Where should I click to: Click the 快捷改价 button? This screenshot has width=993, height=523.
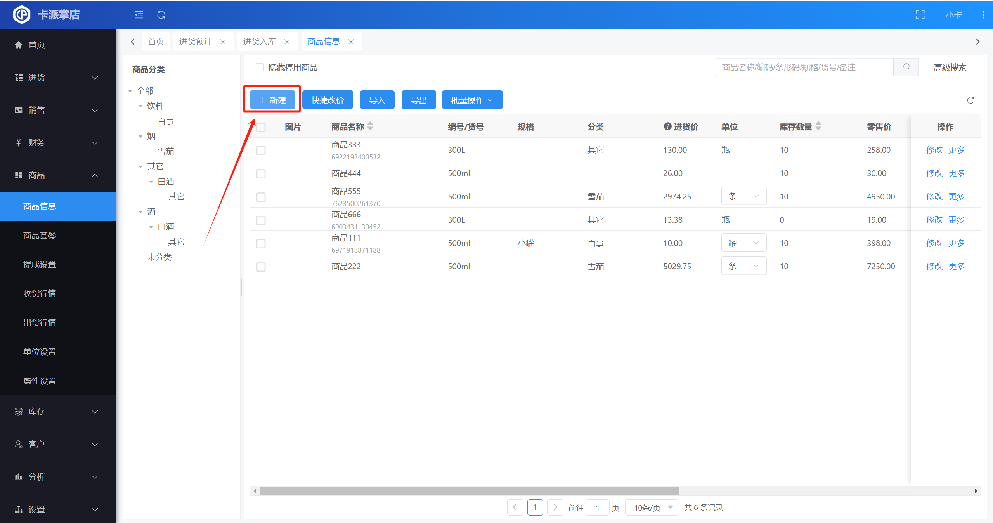coord(328,100)
